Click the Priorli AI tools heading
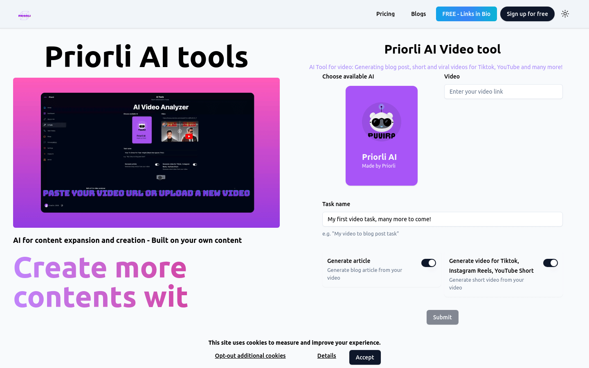The height and width of the screenshot is (368, 589). coord(146,56)
